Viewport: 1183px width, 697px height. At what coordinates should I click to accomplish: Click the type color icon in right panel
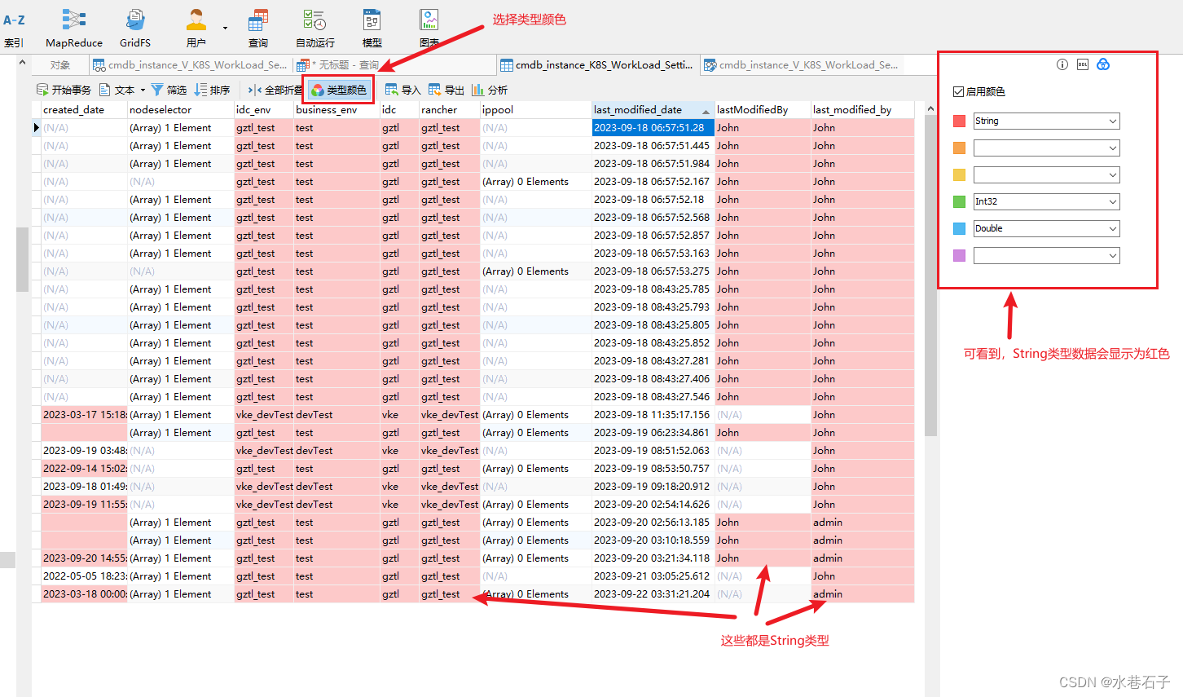coord(1103,64)
